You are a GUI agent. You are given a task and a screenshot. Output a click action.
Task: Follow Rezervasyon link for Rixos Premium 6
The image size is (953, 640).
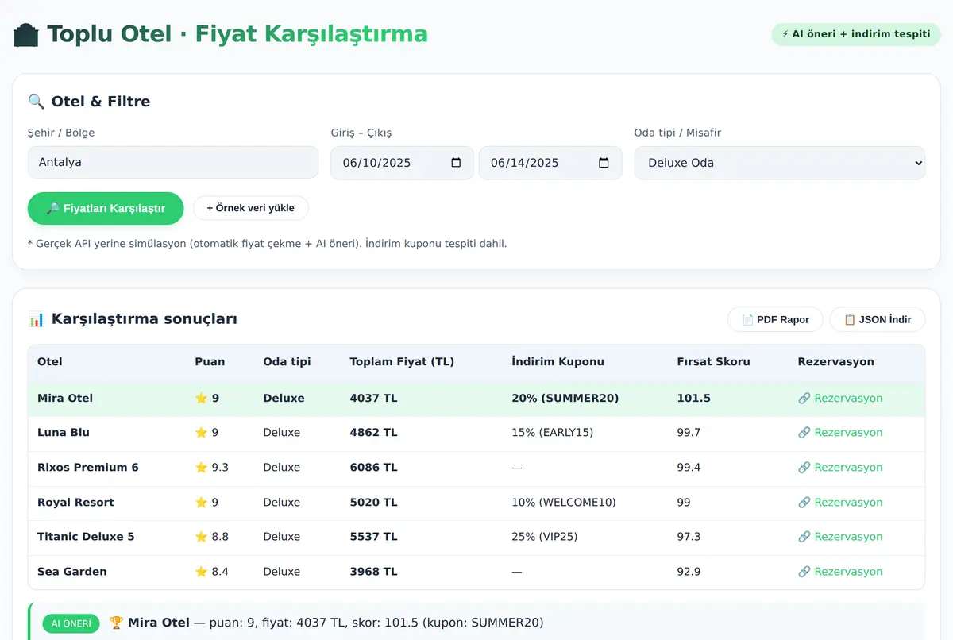840,468
